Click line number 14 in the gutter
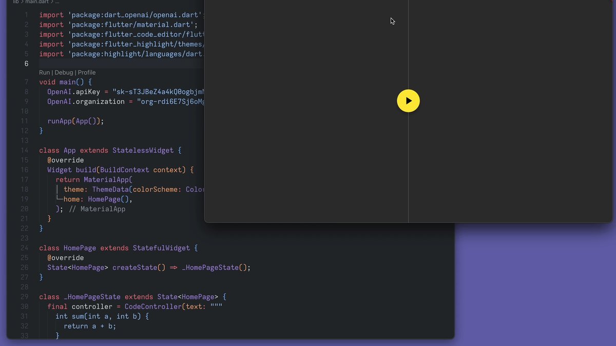Screen dimensions: 616x346 (x=24, y=151)
